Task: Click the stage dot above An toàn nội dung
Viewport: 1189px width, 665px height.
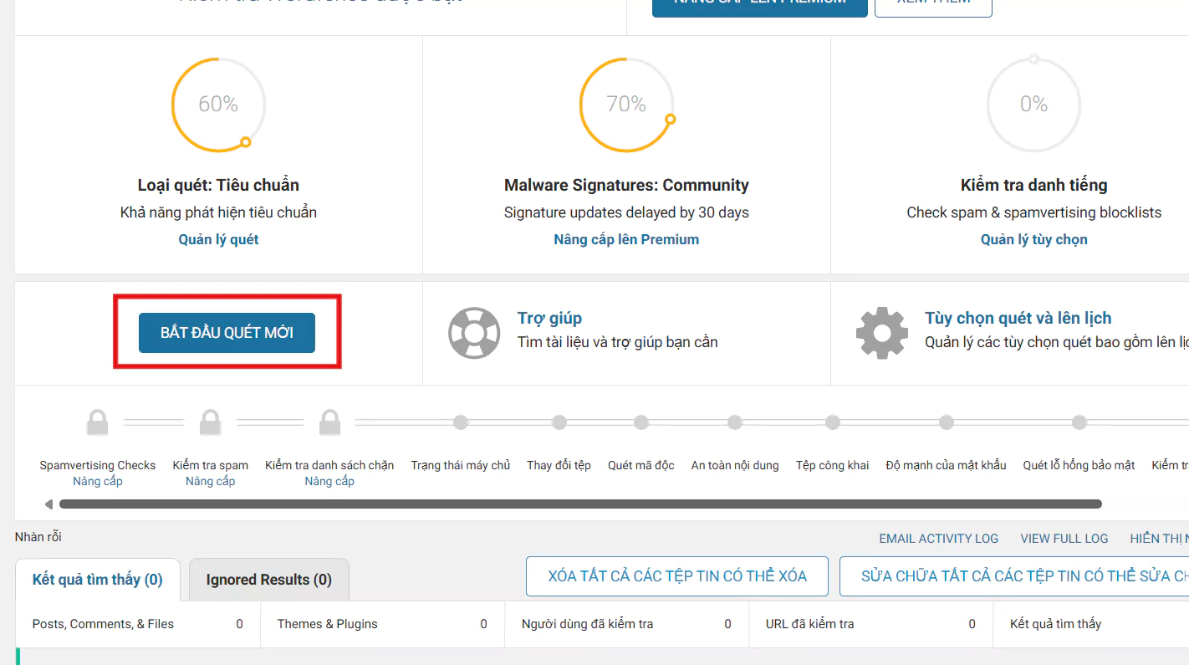Action: pos(735,422)
